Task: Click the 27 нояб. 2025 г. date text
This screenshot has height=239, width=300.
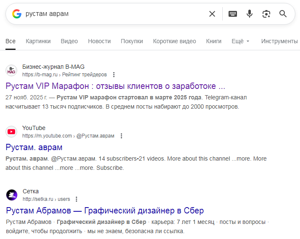Action: (x=26, y=98)
